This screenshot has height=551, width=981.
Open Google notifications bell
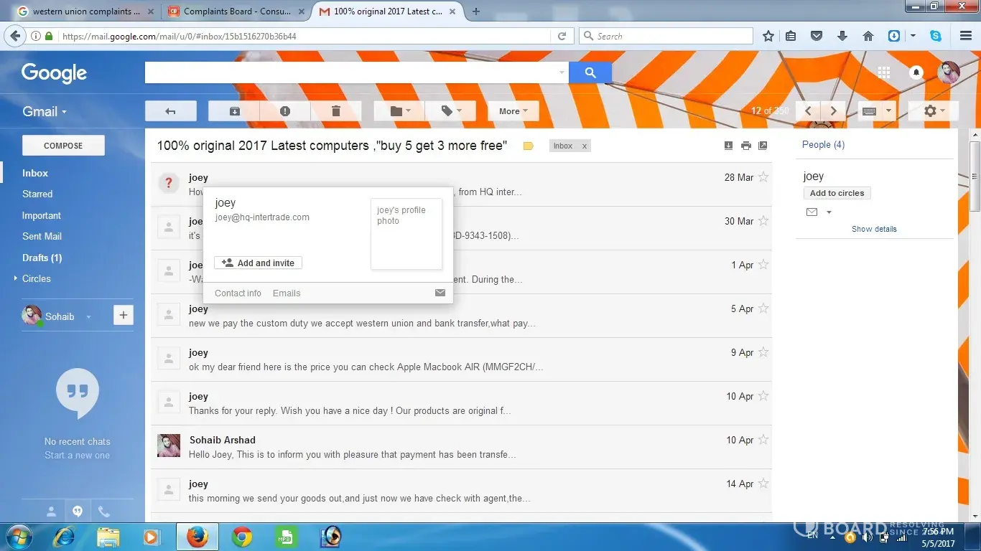pos(916,72)
